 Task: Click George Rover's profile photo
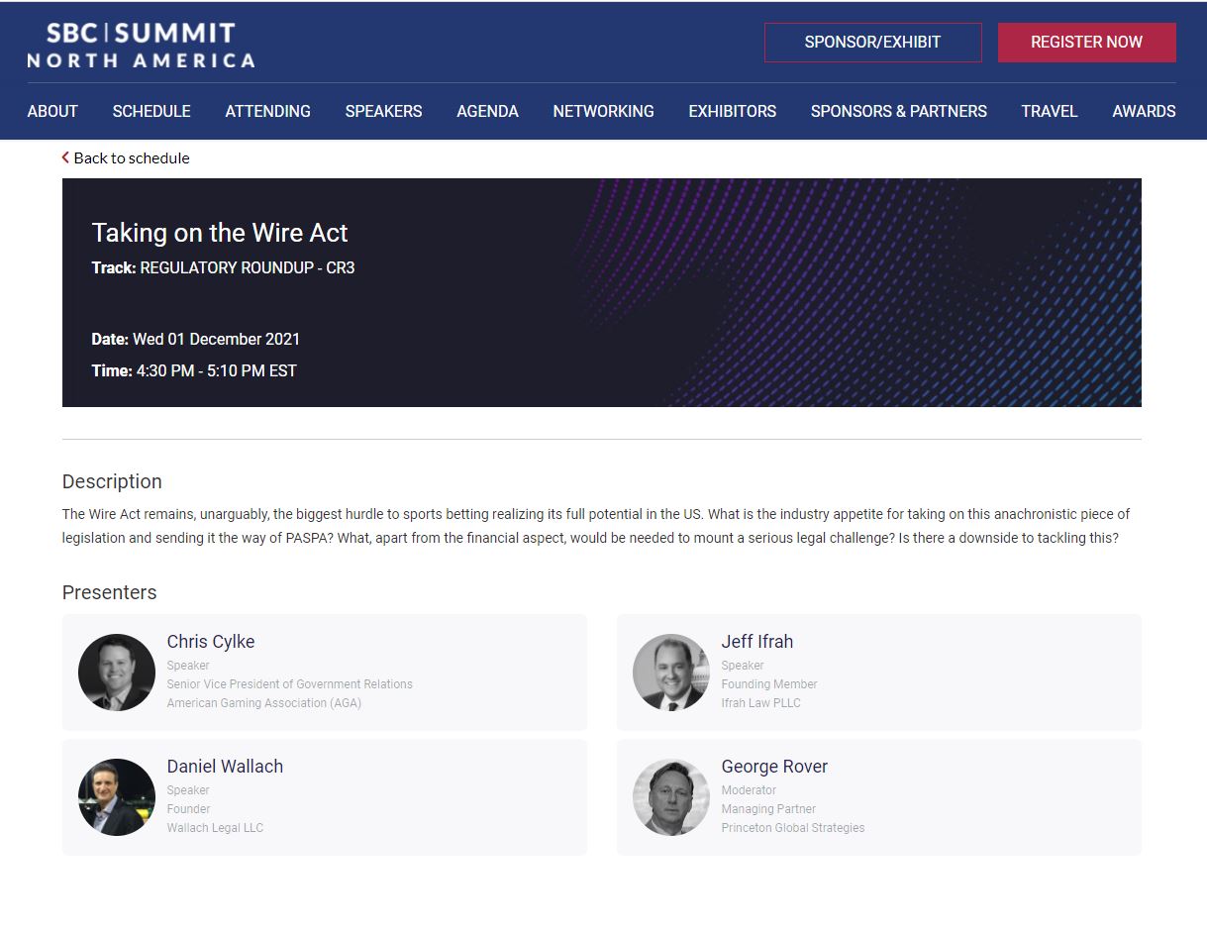click(x=671, y=797)
